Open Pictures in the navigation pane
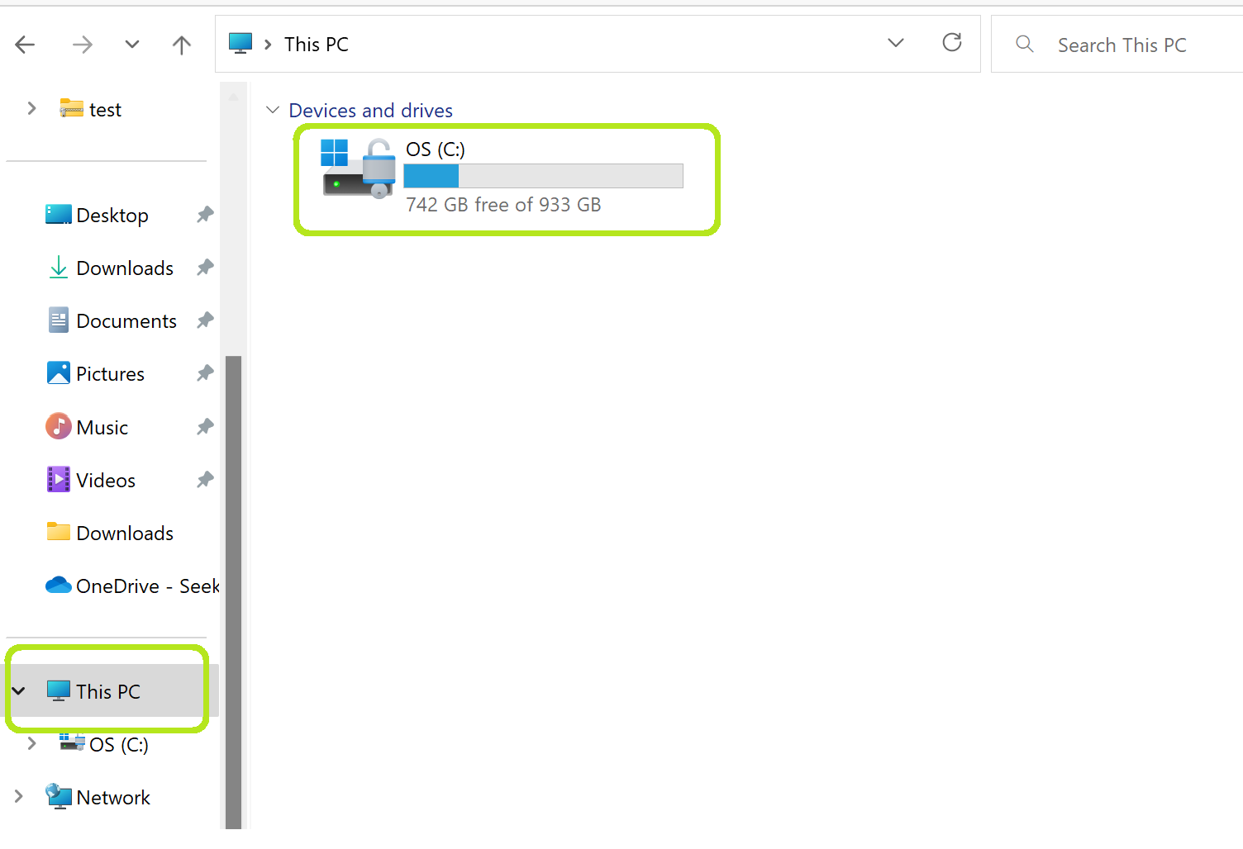The height and width of the screenshot is (849, 1243). click(110, 374)
